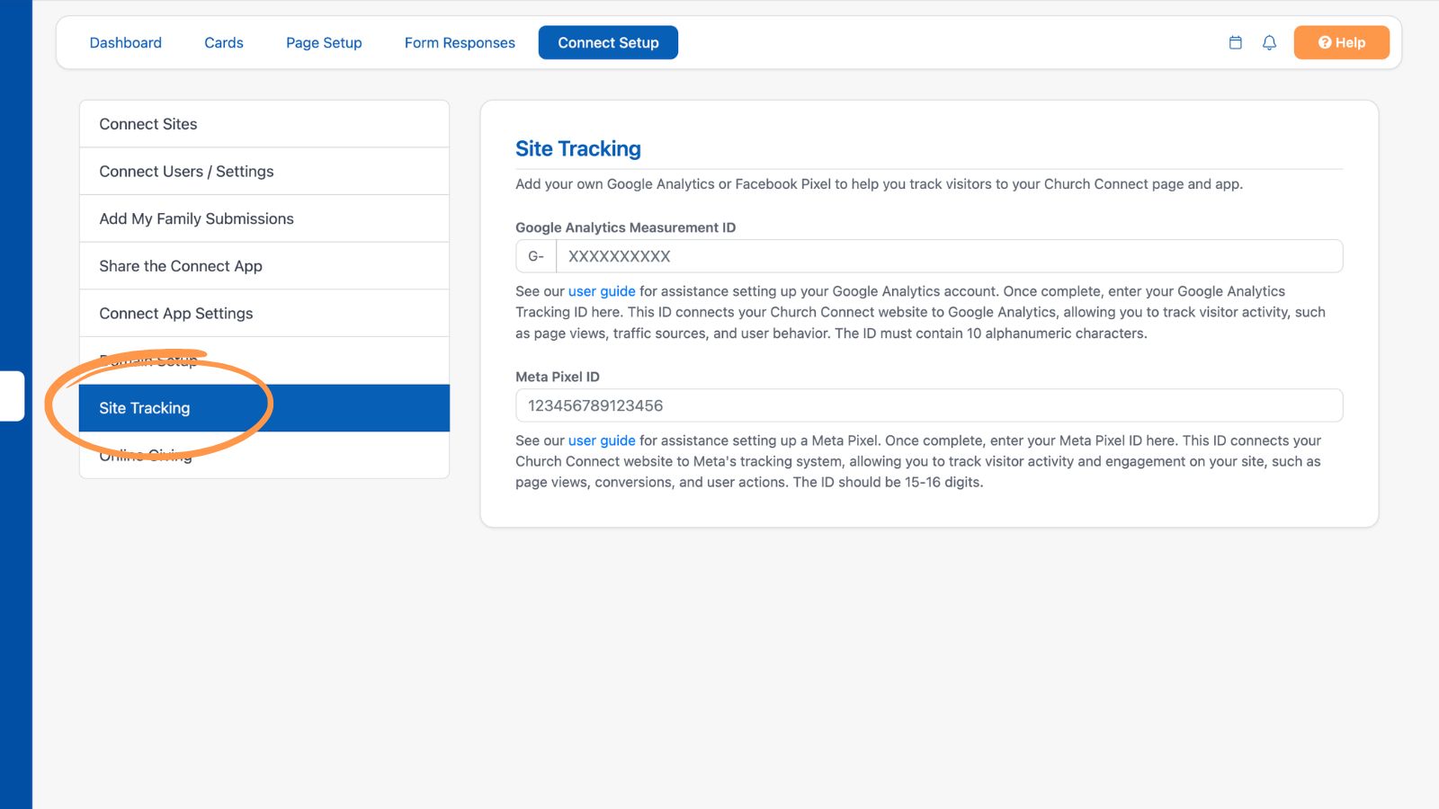Click the Google Analytics Measurement ID field
The height and width of the screenshot is (809, 1439).
949,256
